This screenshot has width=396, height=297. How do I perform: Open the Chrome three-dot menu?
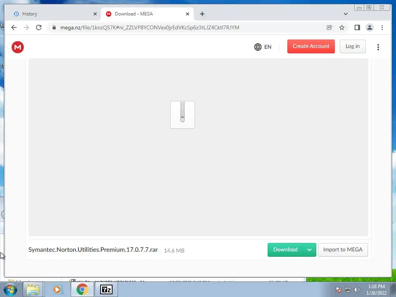pos(382,27)
